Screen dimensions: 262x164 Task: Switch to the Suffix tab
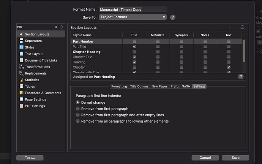pyautogui.click(x=186, y=86)
